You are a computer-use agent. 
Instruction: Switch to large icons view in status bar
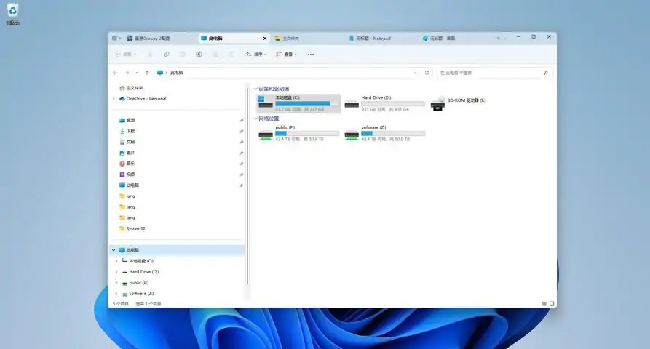click(552, 303)
